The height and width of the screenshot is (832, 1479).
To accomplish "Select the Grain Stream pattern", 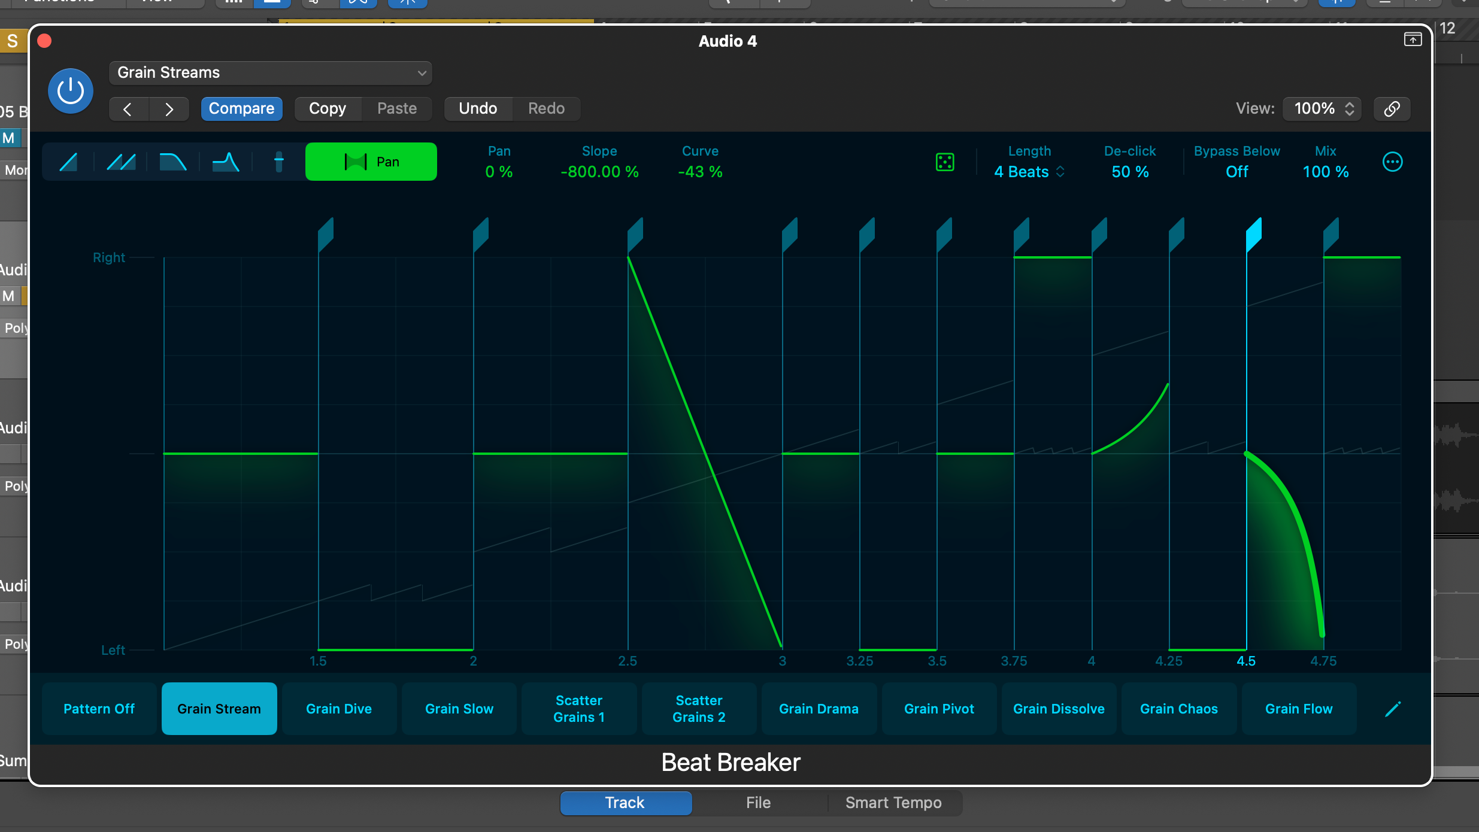I will point(219,709).
